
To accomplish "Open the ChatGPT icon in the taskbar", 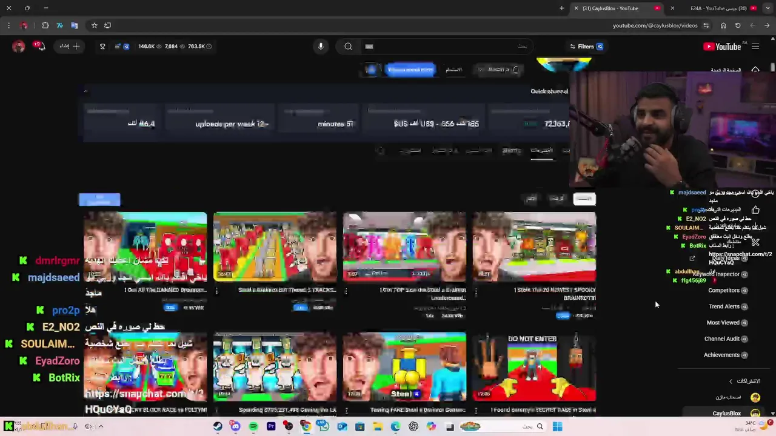I will 413,426.
